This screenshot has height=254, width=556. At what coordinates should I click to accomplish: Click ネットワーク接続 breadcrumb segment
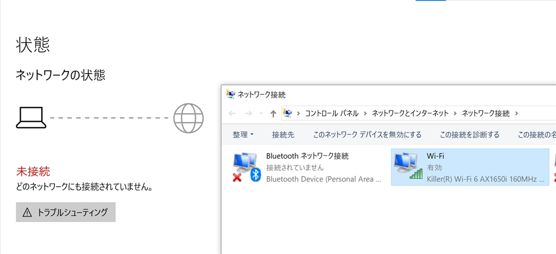486,114
